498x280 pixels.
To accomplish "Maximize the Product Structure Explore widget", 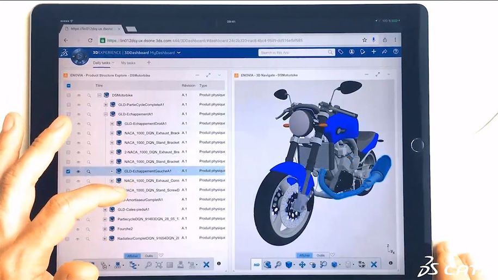I will (208, 75).
